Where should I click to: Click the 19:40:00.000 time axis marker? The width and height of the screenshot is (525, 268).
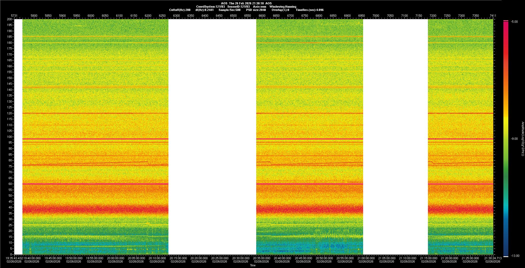click(x=32, y=258)
